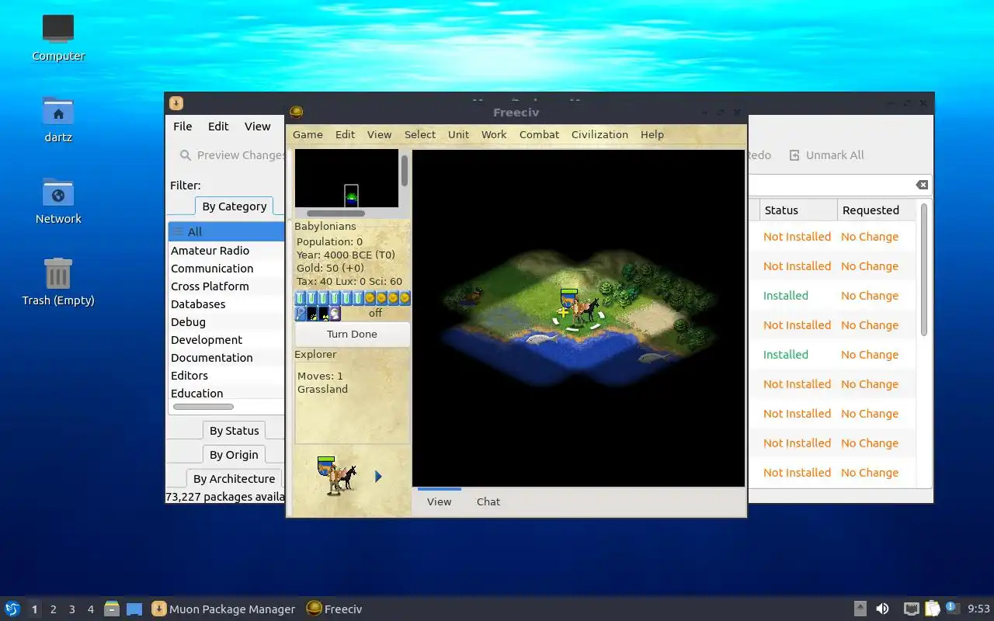The height and width of the screenshot is (621, 994).
Task: Select the By Category filter tab
Action: [234, 206]
